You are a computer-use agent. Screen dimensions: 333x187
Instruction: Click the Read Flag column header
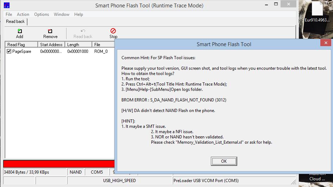(x=21, y=45)
